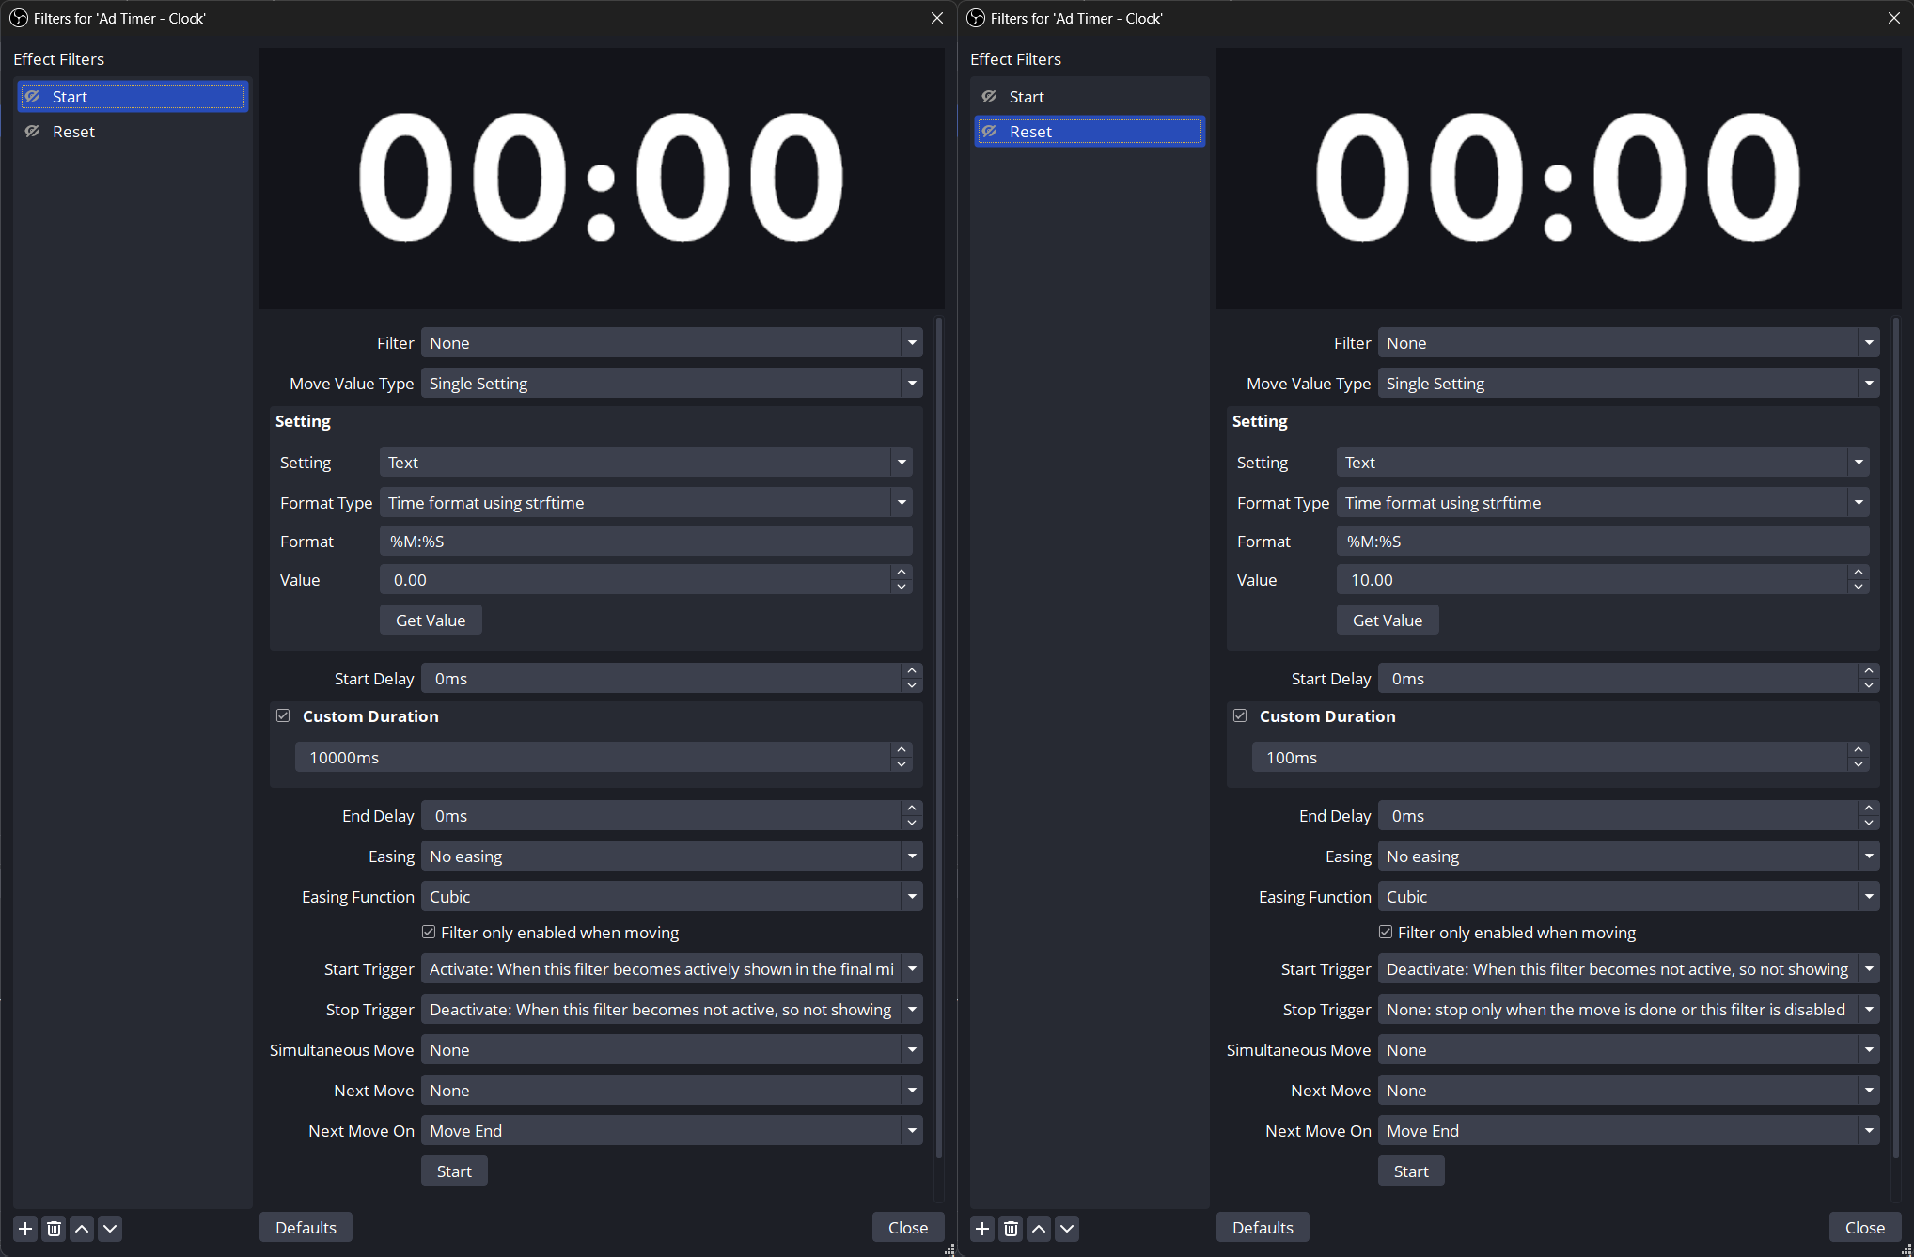Increase Custom Duration 100ms with up stepper
The width and height of the screenshot is (1914, 1257).
click(x=1858, y=750)
